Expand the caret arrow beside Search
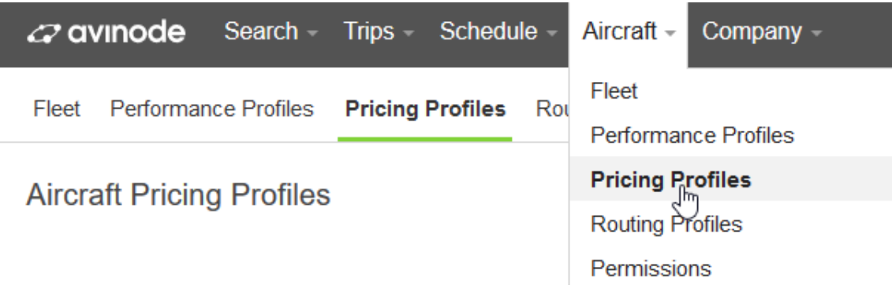 (x=312, y=34)
